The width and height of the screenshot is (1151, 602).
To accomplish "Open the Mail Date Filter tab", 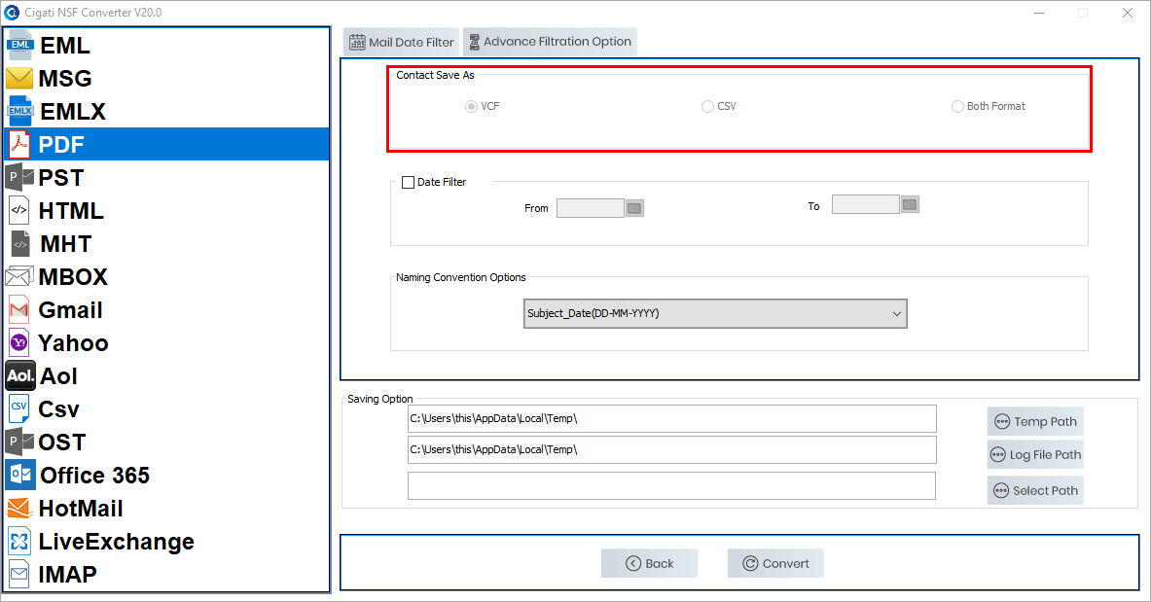I will coord(402,42).
